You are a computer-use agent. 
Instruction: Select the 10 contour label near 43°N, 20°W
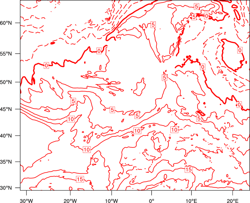pos(71,119)
